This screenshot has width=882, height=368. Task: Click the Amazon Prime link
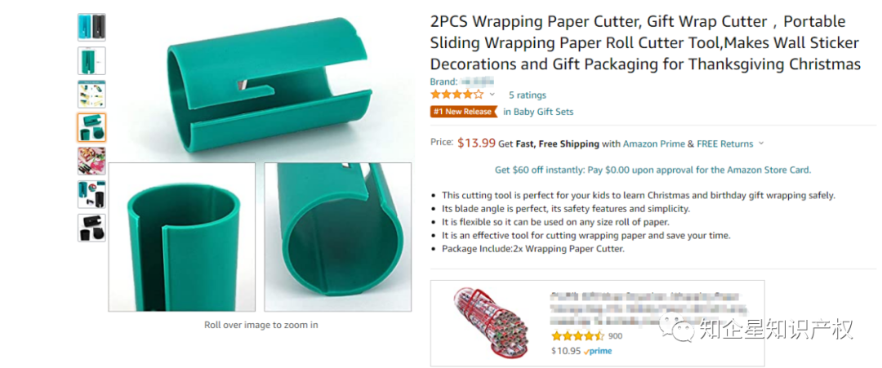point(653,144)
